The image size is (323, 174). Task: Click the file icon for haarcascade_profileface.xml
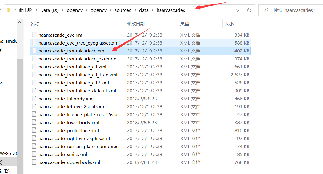tap(33, 130)
